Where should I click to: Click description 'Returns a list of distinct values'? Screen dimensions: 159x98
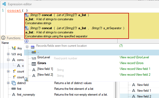(73, 83)
